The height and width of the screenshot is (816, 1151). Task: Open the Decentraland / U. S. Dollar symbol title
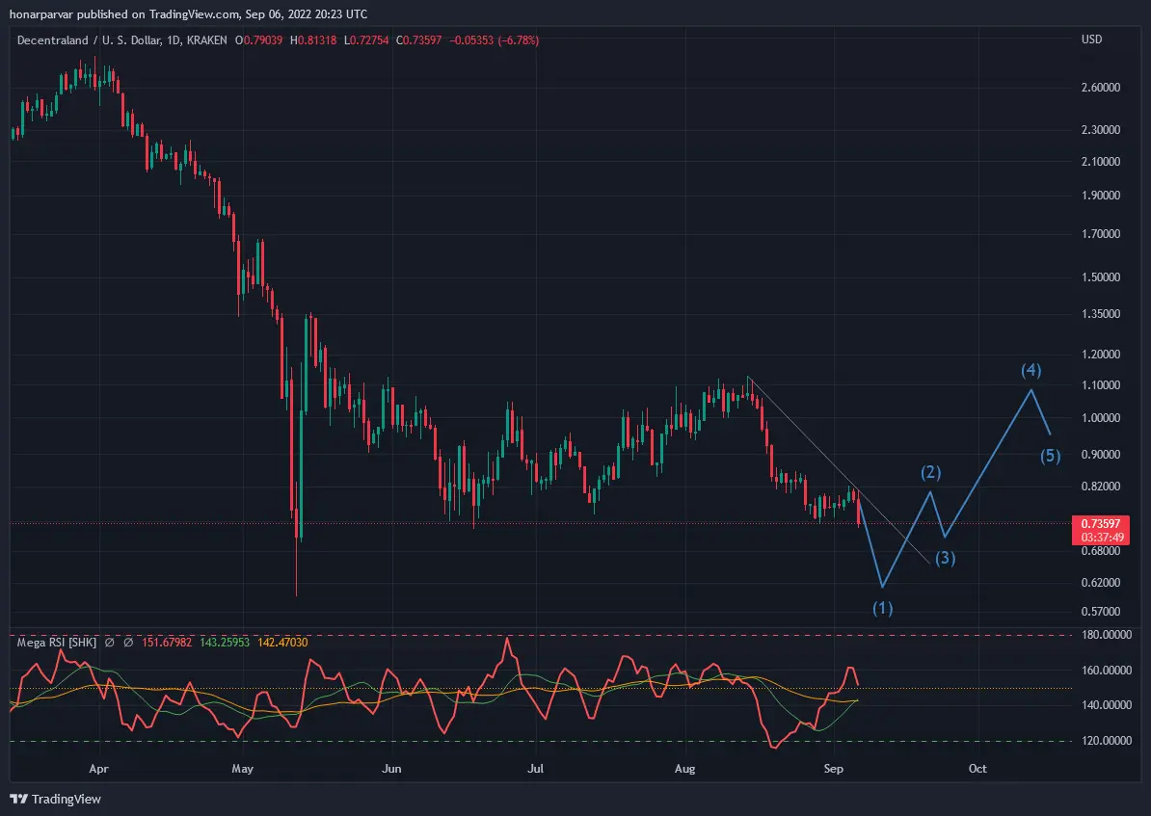(x=89, y=40)
